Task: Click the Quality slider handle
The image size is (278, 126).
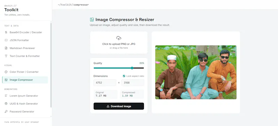Action: 132,68
